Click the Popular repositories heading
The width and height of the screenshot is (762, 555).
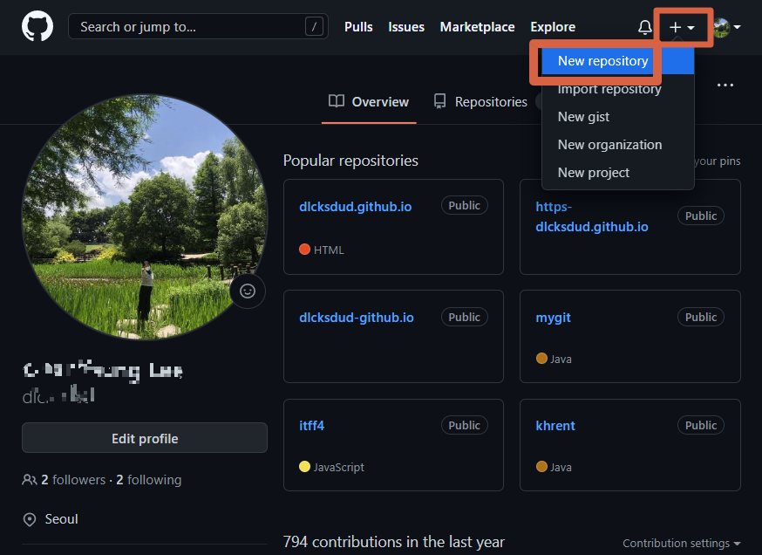coord(350,161)
